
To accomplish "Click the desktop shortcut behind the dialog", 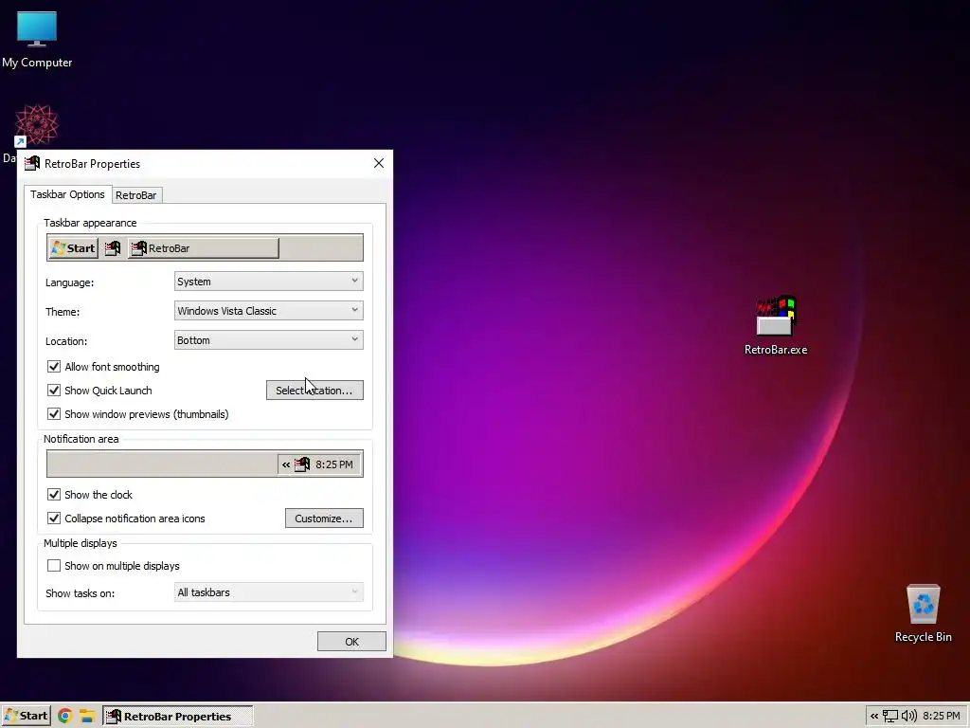I will [x=37, y=126].
